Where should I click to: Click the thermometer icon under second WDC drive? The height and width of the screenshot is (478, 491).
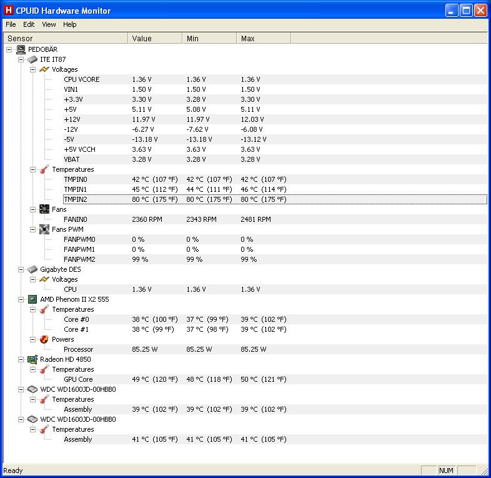pyautogui.click(x=44, y=429)
